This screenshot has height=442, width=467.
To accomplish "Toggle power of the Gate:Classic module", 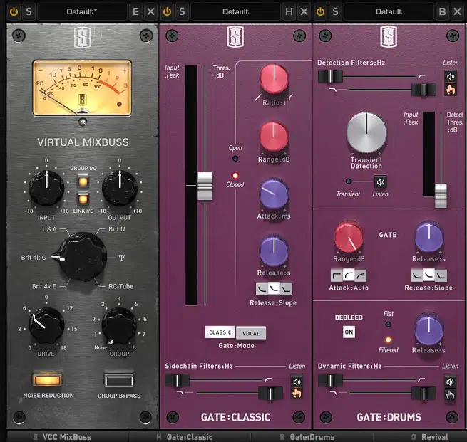I will [x=167, y=11].
